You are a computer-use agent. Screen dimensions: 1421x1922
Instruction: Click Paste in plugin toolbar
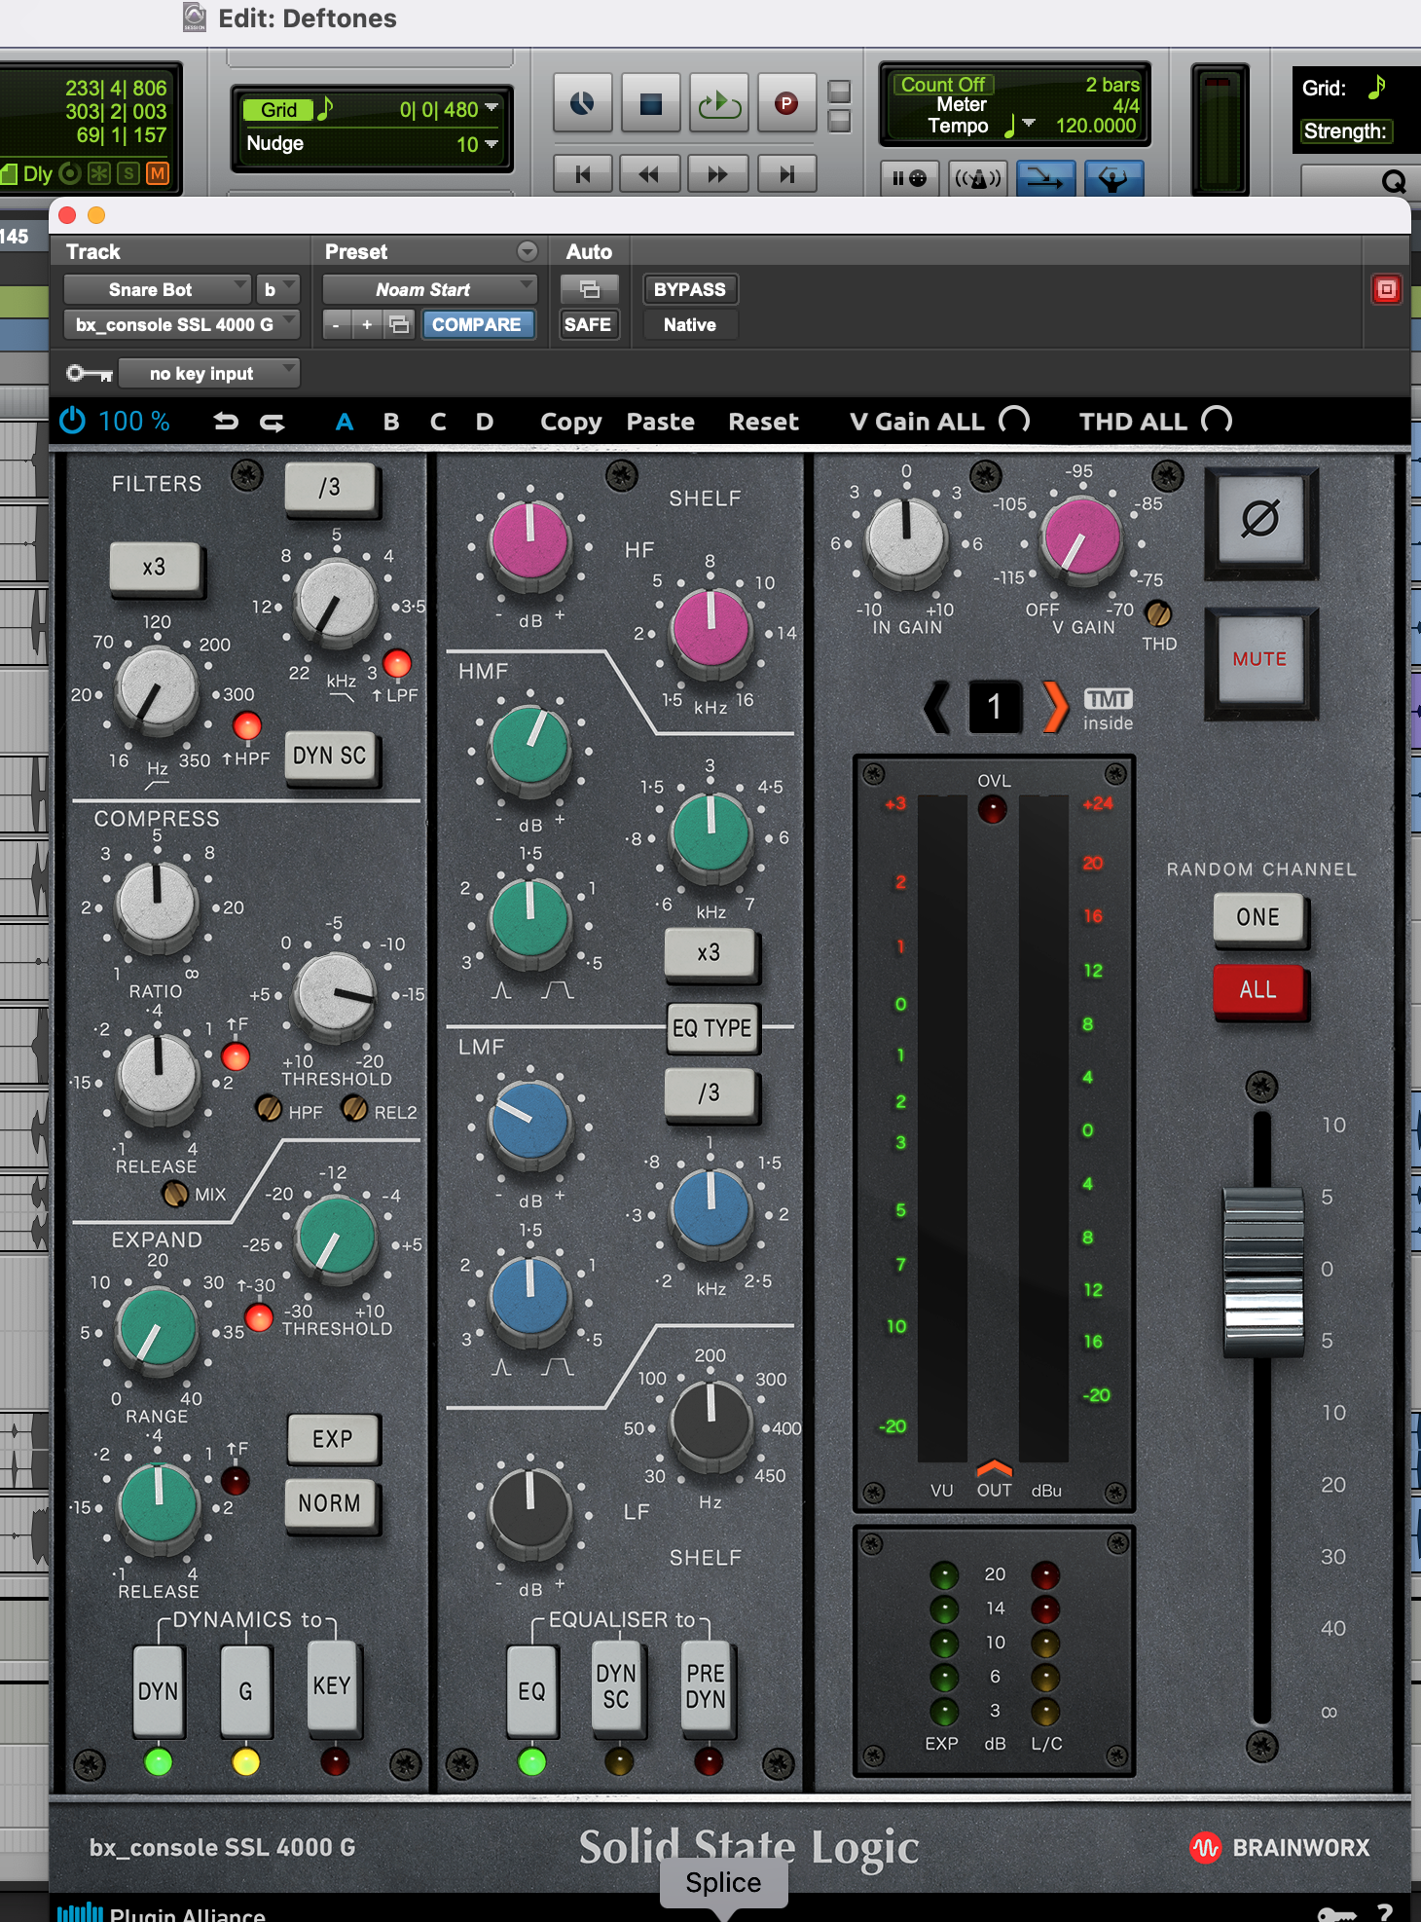click(x=660, y=422)
